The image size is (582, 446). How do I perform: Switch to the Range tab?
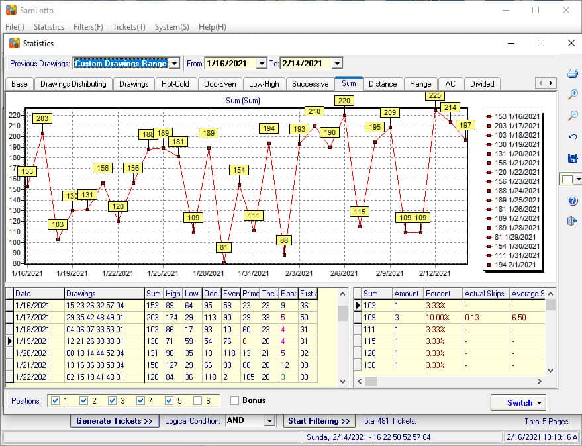click(420, 84)
